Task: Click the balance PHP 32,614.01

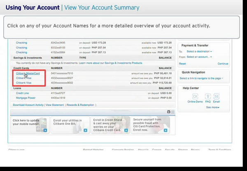Action: (163, 78)
